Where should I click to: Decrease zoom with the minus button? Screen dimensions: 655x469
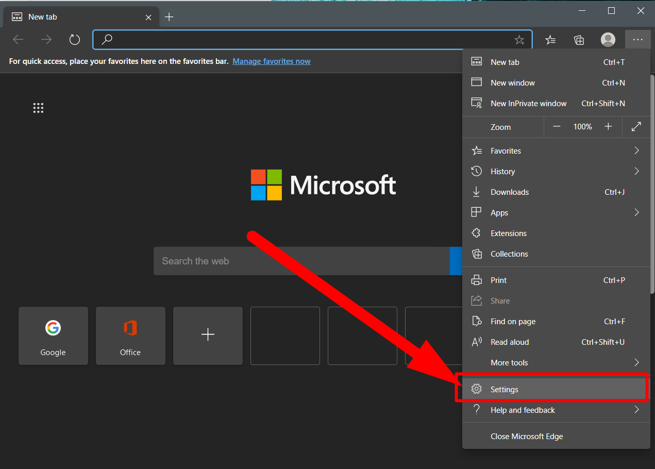pos(556,126)
